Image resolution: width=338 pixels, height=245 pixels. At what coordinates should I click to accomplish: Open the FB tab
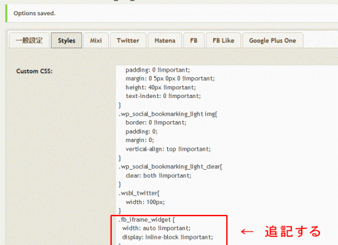pyautogui.click(x=194, y=40)
